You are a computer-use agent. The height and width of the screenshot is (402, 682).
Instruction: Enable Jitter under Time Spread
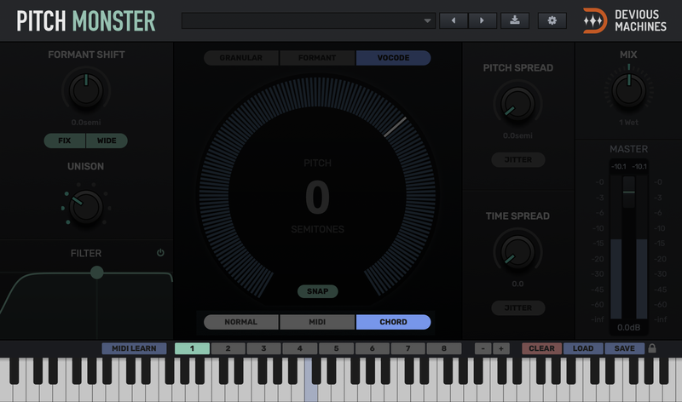click(517, 307)
